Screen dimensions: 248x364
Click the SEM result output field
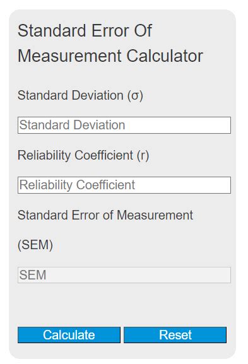(x=124, y=275)
